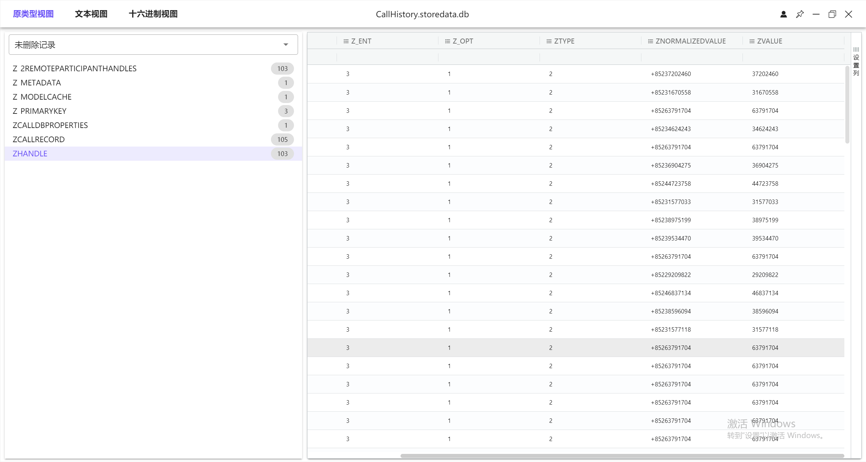Select the Z_2REMOTEPARTICIPANTHANDLES table
Image resolution: width=866 pixels, height=462 pixels.
[74, 69]
